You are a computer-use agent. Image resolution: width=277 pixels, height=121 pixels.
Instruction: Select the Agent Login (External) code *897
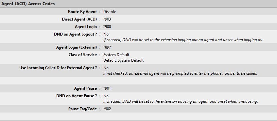tap(107, 47)
